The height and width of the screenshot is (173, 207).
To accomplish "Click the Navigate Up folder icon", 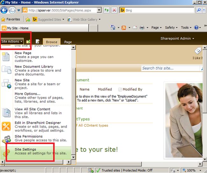I will click(28, 41).
